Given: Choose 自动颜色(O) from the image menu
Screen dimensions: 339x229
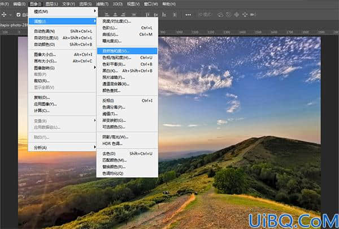Looking at the screenshot, I should [x=63, y=44].
